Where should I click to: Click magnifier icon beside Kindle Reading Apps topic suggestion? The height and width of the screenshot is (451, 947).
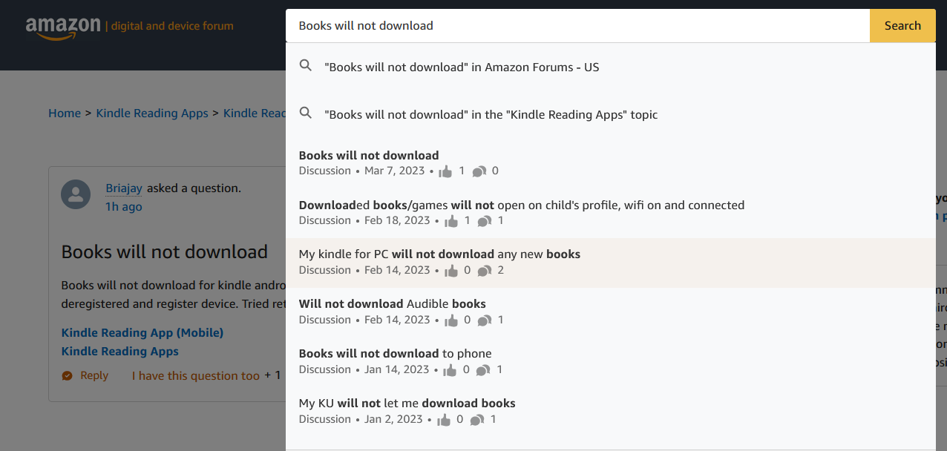[306, 113]
